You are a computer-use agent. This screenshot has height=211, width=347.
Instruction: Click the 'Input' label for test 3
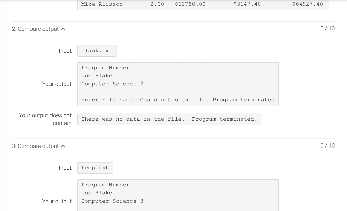pos(65,168)
